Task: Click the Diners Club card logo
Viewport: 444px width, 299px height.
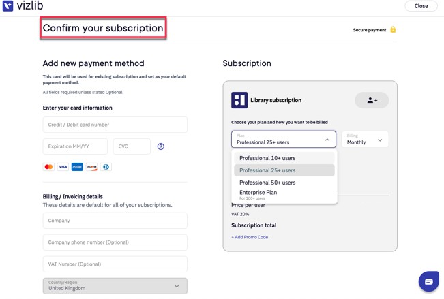Action: [106, 167]
